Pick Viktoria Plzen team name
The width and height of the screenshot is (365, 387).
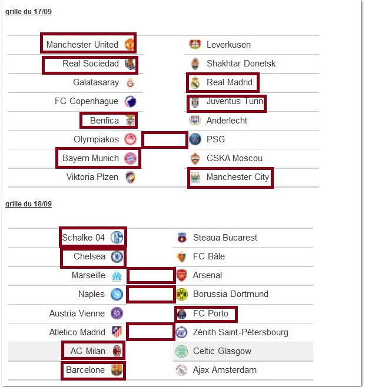pyautogui.click(x=92, y=177)
